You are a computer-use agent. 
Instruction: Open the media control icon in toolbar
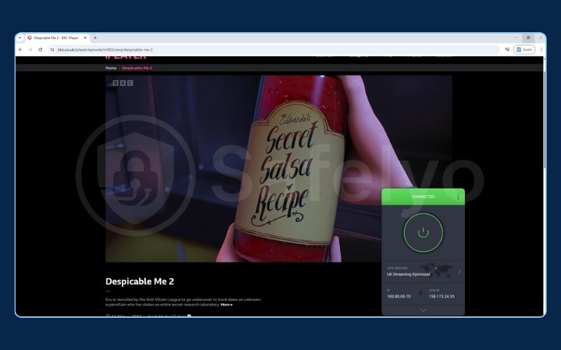coord(507,50)
